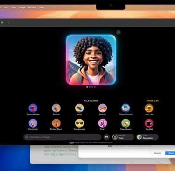Click the Describe an image field

click(63, 137)
